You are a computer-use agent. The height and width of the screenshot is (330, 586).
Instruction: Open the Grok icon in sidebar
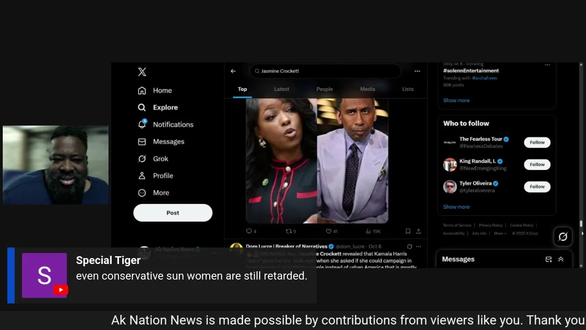pos(142,159)
